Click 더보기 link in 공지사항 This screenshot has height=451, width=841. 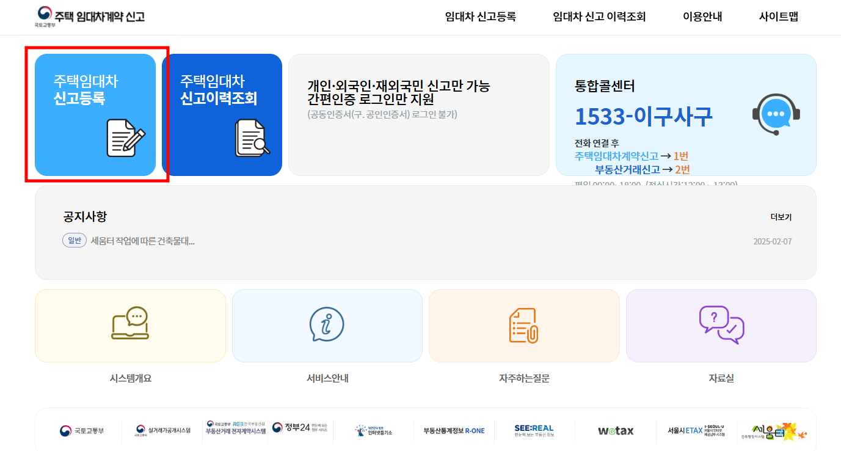click(781, 217)
